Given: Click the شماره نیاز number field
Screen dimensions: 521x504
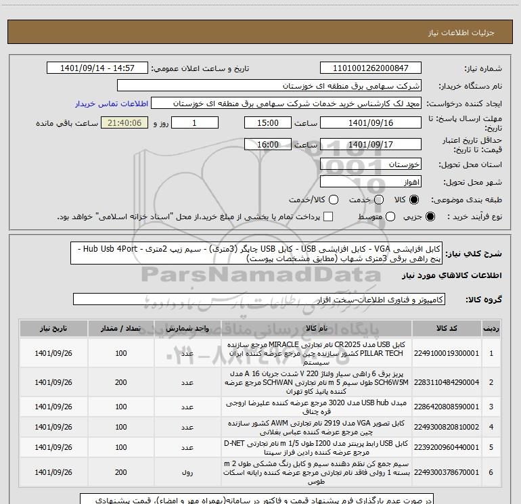Looking at the screenshot, I should (370, 68).
